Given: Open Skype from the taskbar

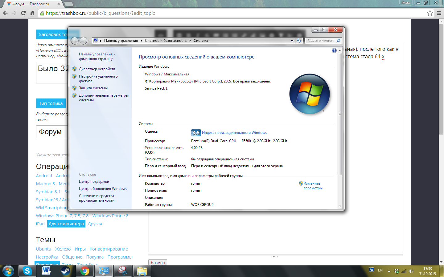Looking at the screenshot, I should click(x=27, y=271).
